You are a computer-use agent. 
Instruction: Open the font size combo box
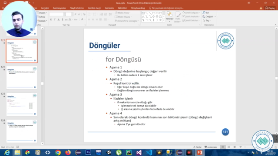tap(69, 14)
